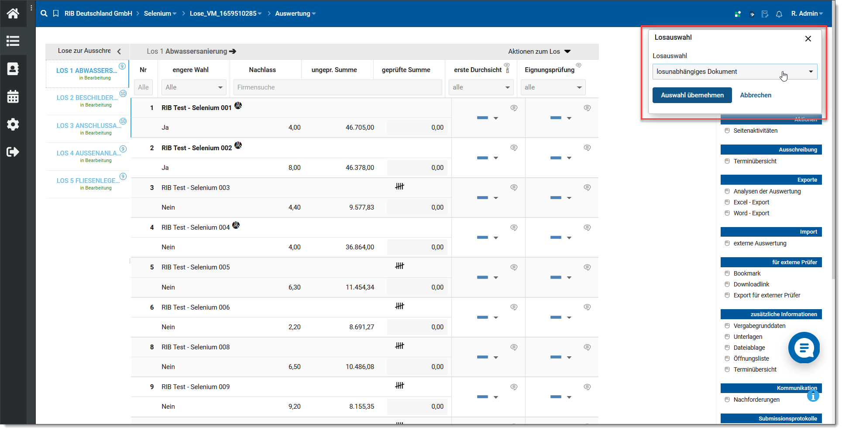Open the Losauswahl dropdown
Screen dimensions: 842x431
735,72
